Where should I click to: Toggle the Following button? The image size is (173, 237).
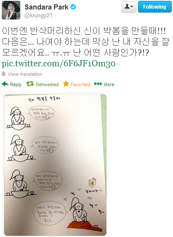[154, 7]
